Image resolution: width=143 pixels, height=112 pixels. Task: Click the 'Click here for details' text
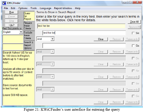click(81, 20)
